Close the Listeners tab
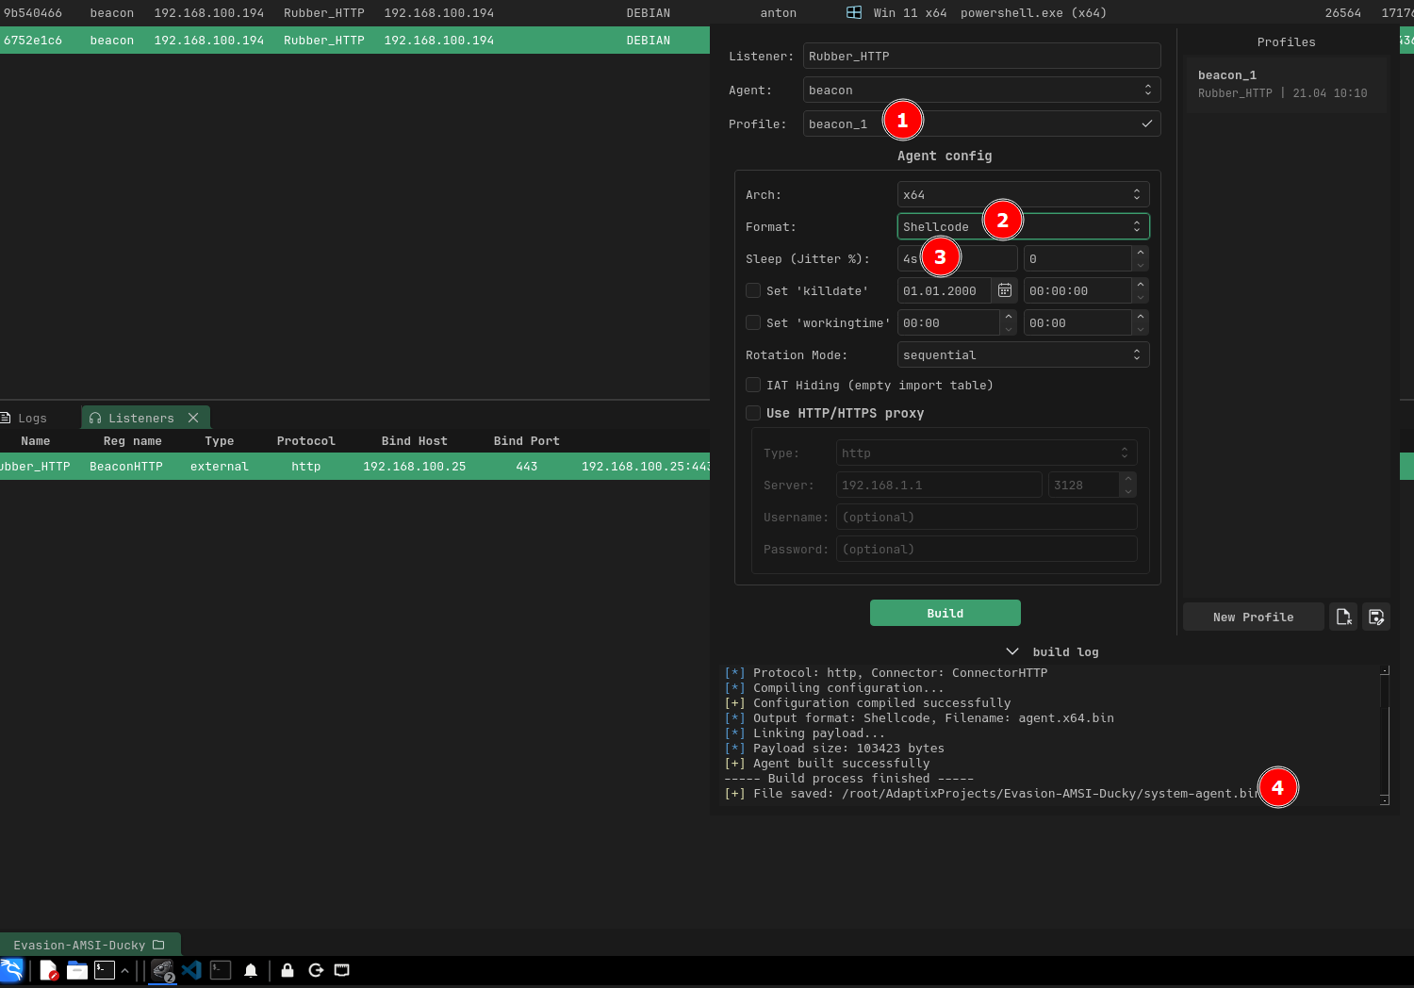Image resolution: width=1414 pixels, height=988 pixels. 193,418
